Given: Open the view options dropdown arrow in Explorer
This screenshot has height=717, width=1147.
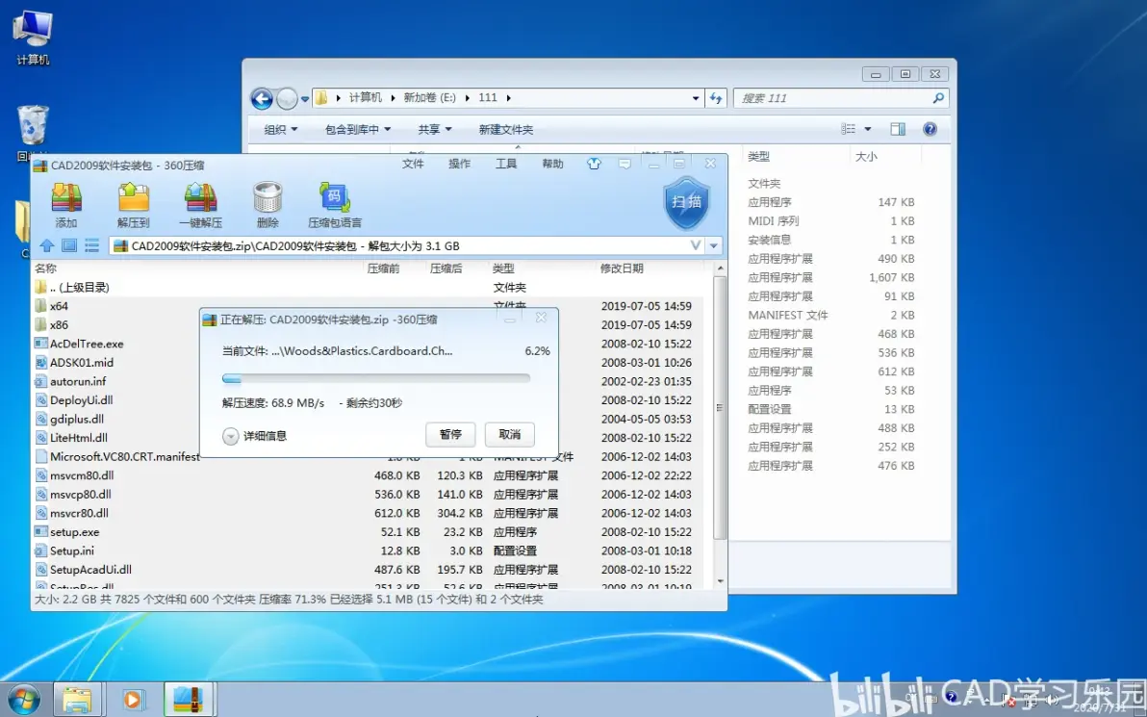Looking at the screenshot, I should pos(868,129).
